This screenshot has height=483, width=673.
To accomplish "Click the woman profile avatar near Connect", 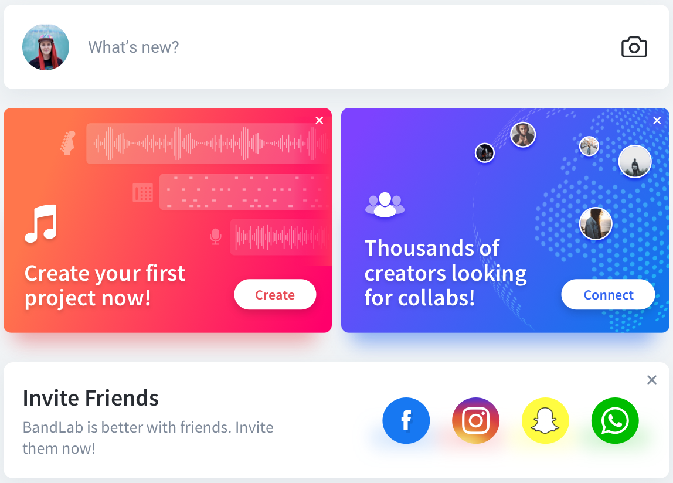I will coord(595,223).
